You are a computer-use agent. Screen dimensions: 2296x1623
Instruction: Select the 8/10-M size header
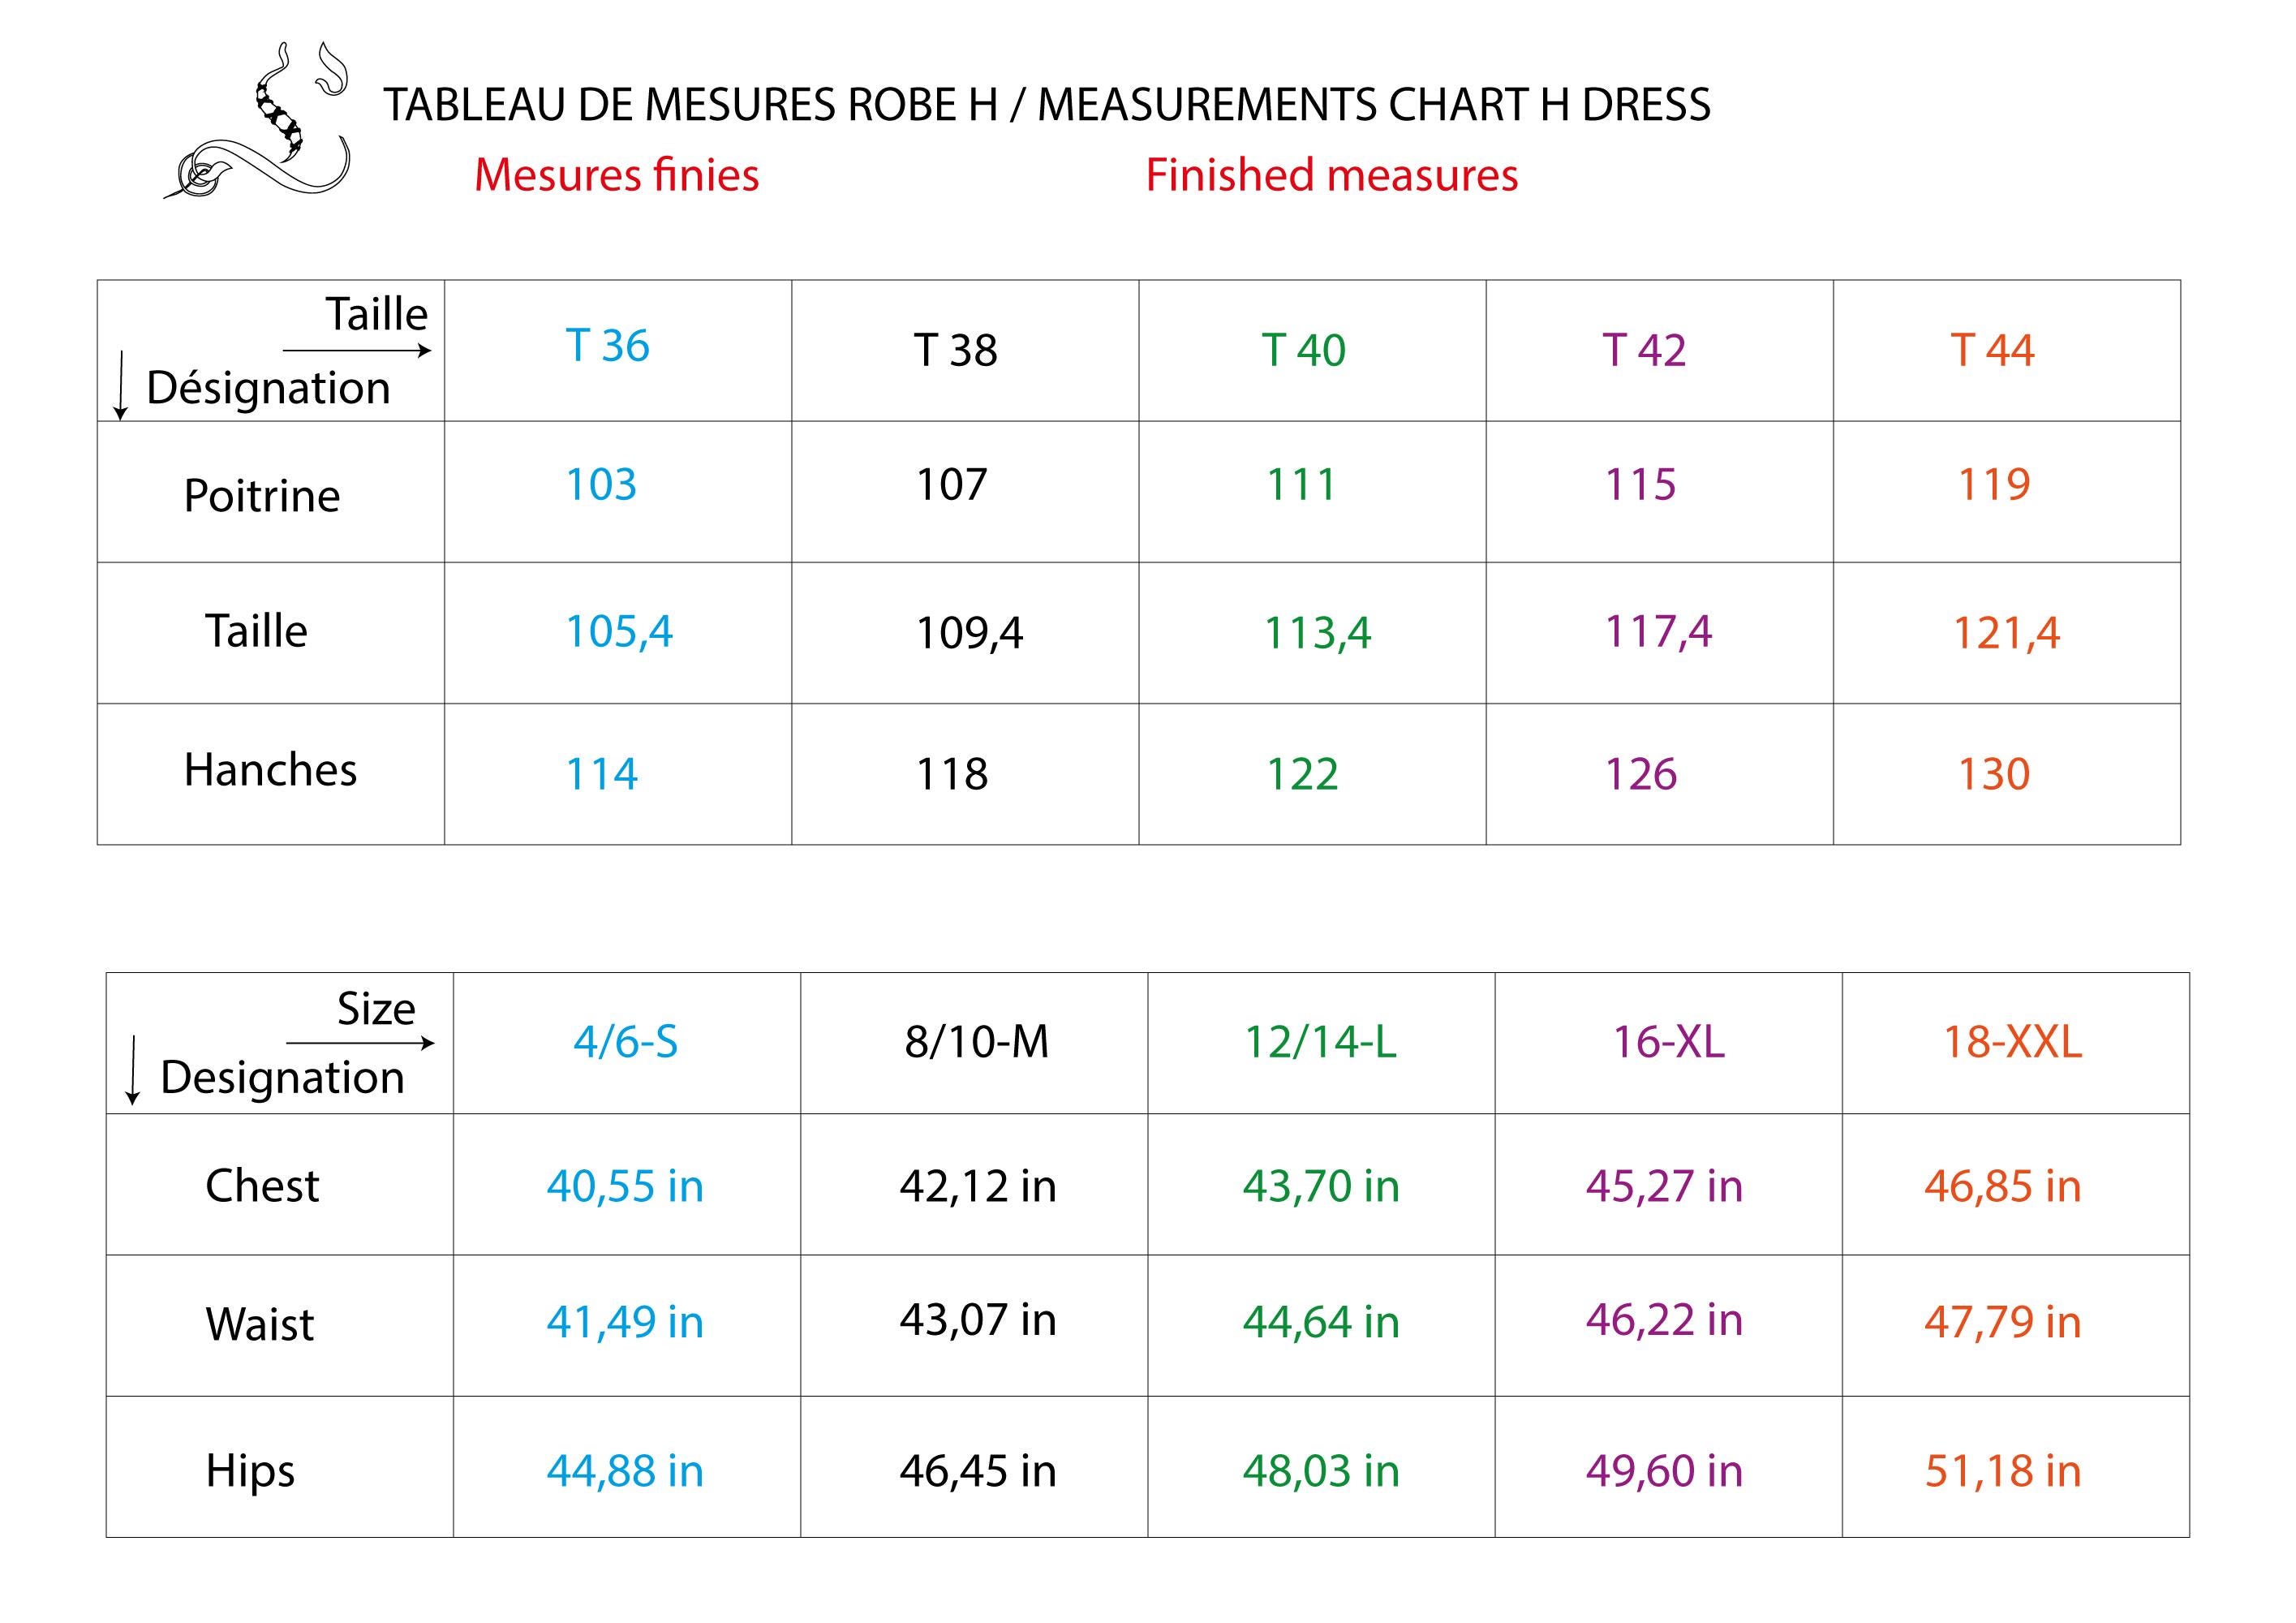[x=976, y=1043]
